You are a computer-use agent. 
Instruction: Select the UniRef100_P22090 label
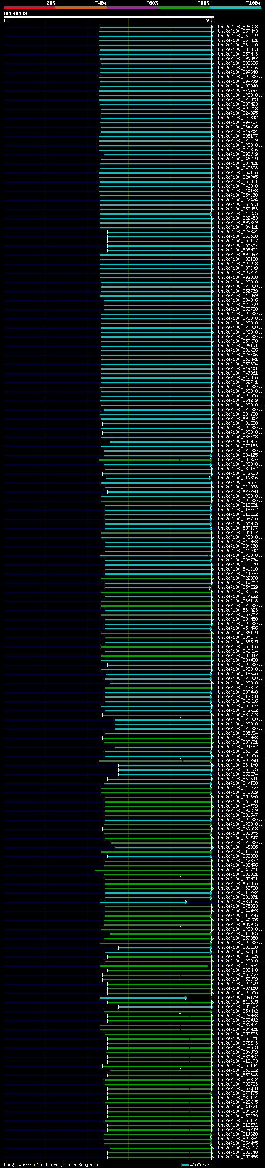point(238,578)
